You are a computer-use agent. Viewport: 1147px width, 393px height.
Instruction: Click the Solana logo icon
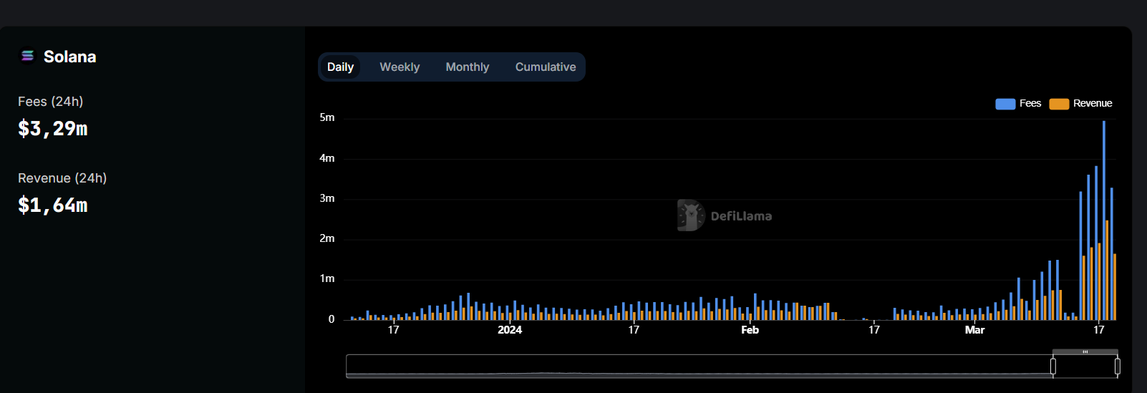click(x=27, y=56)
